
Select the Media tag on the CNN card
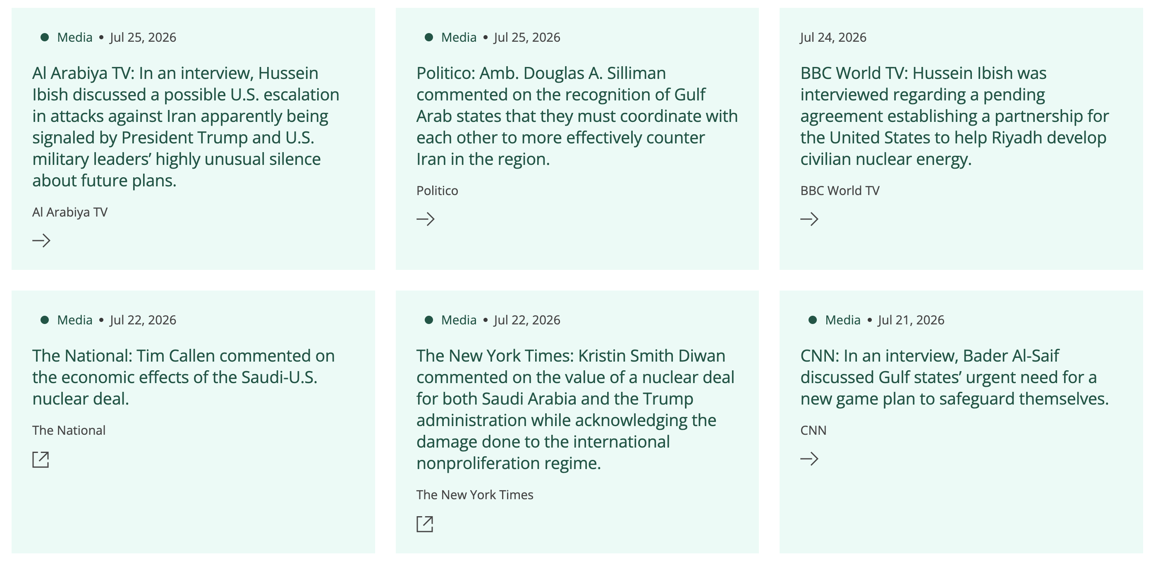click(842, 320)
